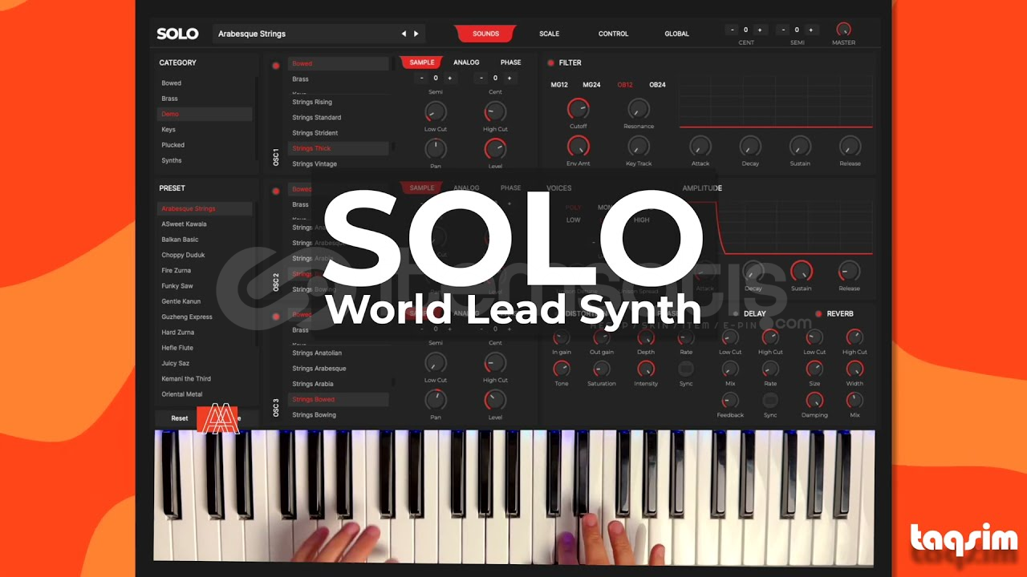This screenshot has width=1027, height=577.
Task: Go to the next preset arrow
Action: [x=416, y=34]
